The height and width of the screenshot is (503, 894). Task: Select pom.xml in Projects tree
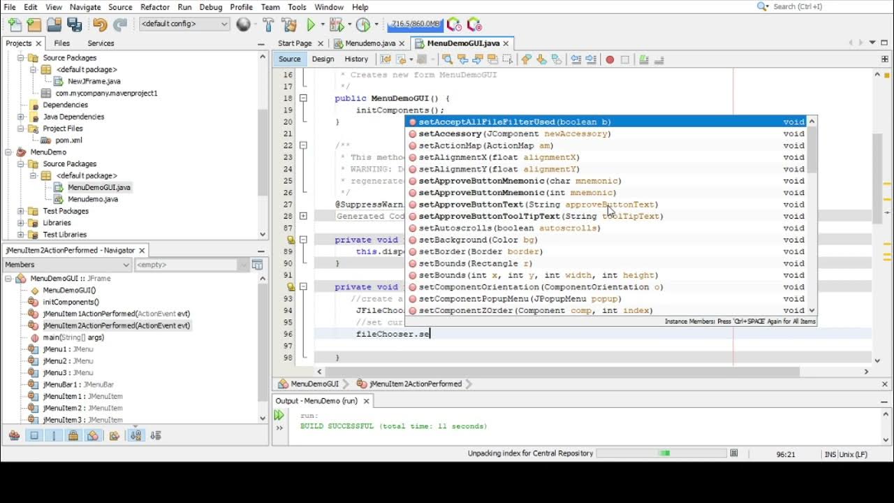68,140
